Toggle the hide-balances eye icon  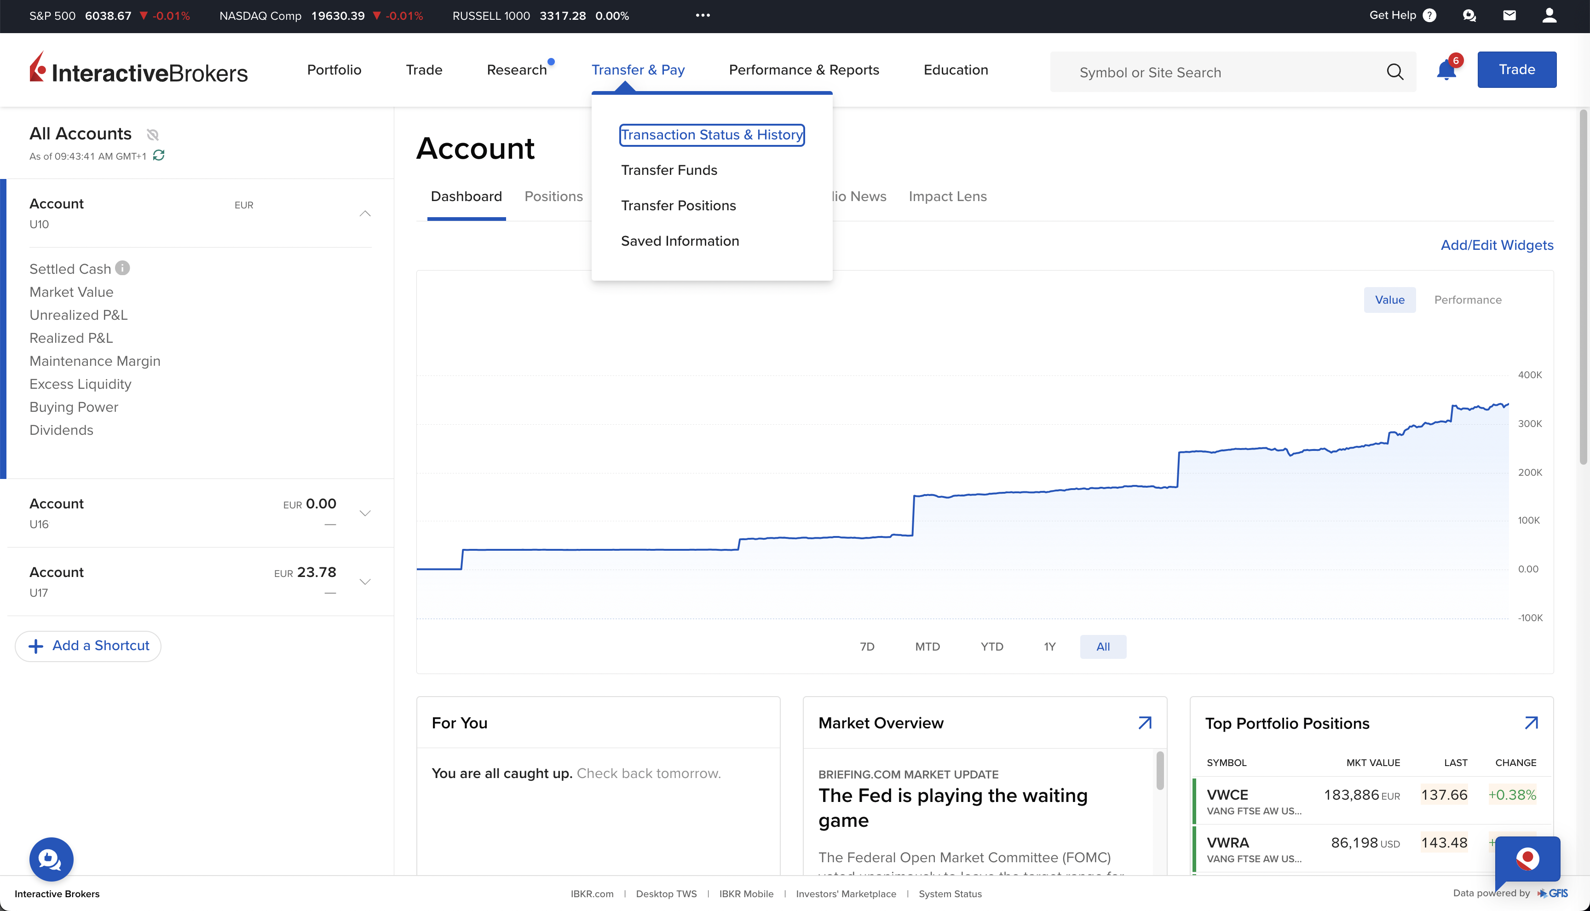[153, 134]
